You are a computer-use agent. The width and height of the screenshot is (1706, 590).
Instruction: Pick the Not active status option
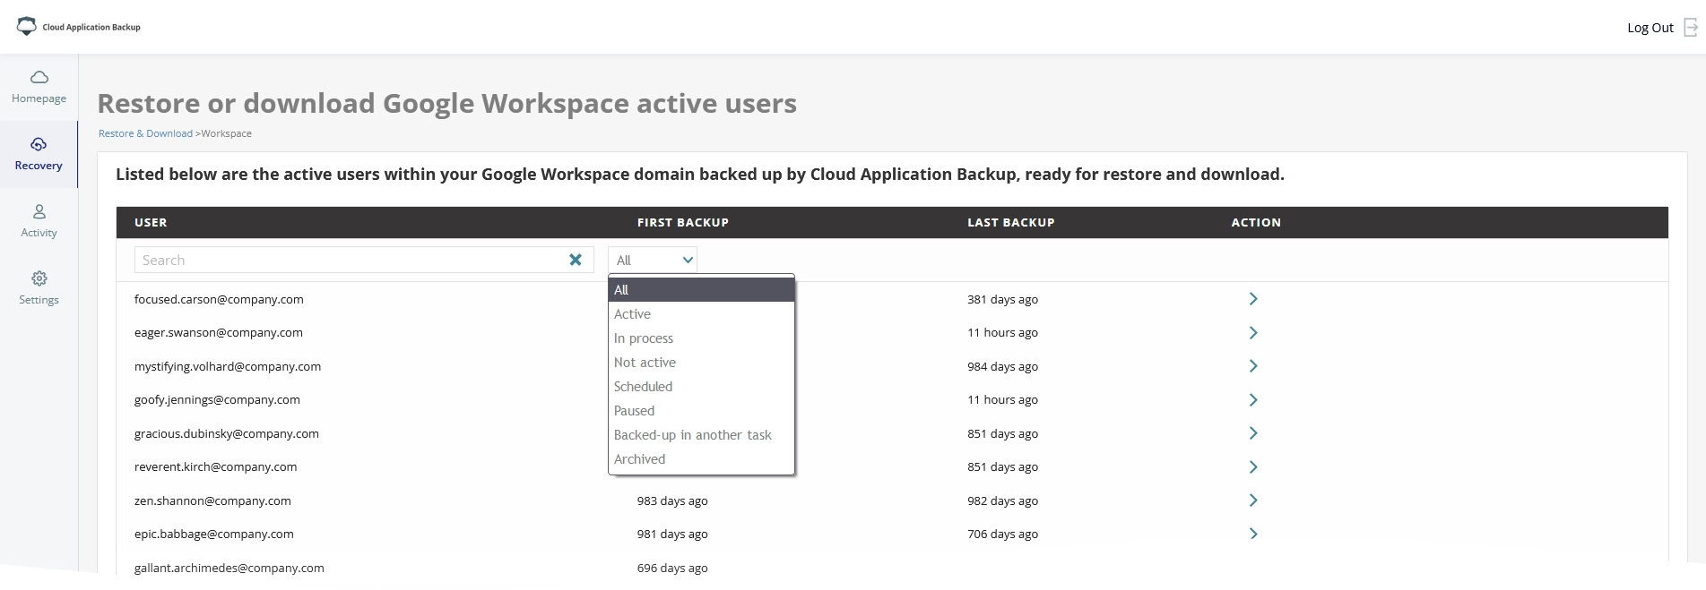[701, 363]
